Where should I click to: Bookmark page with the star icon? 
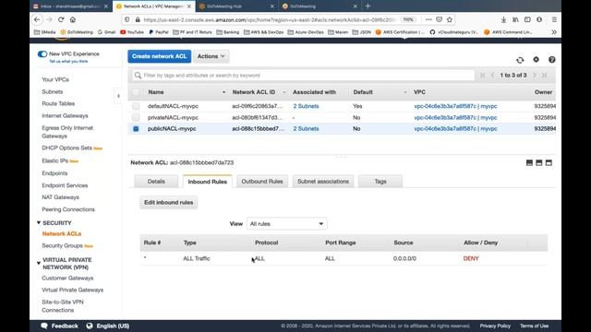point(450,19)
